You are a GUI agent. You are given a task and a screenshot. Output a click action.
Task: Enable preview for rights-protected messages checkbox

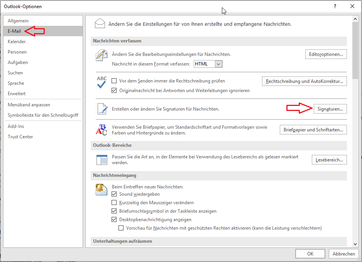pos(121,228)
